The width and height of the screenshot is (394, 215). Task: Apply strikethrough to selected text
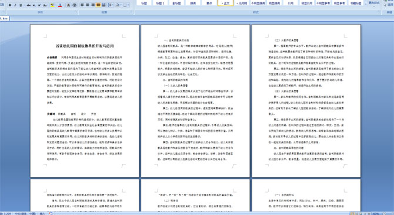[x=29, y=5]
